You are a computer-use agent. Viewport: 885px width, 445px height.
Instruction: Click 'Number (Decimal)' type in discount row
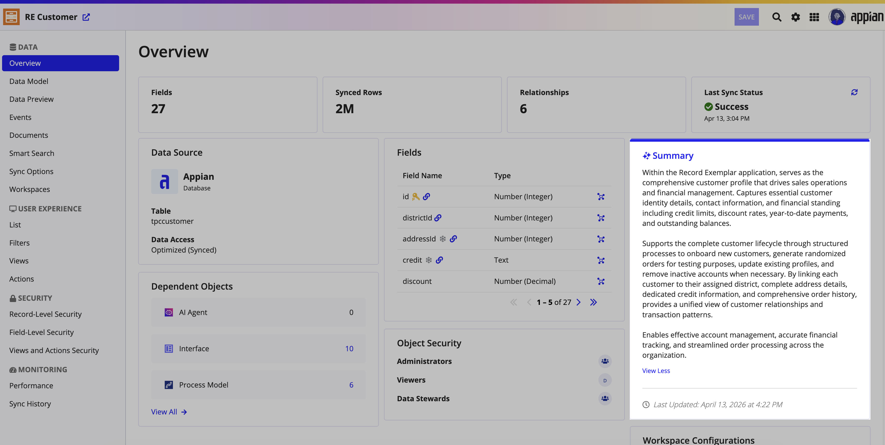coord(525,282)
